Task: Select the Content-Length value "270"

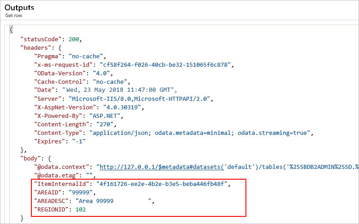Action: (105, 124)
